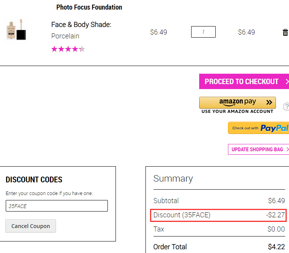Image resolution: width=289 pixels, height=253 pixels.
Task: Focus the coupon code input field
Action: (57, 206)
